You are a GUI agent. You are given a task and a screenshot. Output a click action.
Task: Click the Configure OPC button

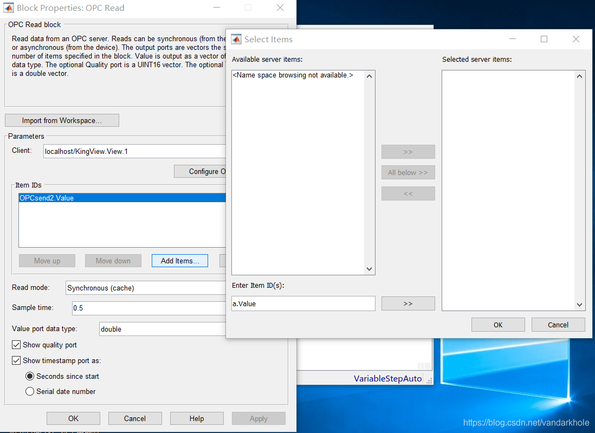click(x=200, y=171)
